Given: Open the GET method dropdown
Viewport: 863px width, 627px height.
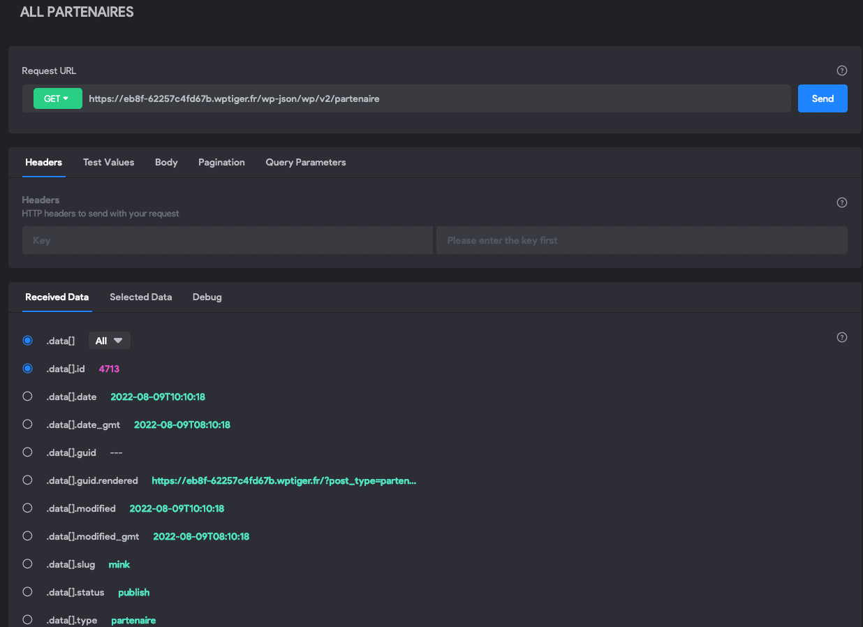Looking at the screenshot, I should 58,98.
